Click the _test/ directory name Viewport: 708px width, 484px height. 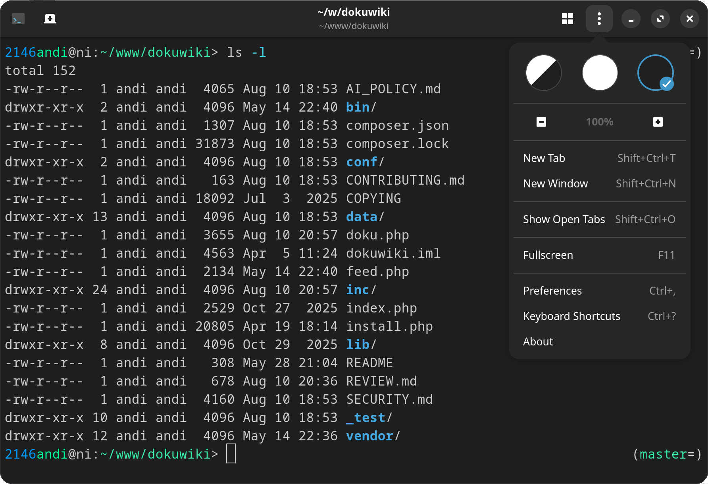(x=369, y=418)
